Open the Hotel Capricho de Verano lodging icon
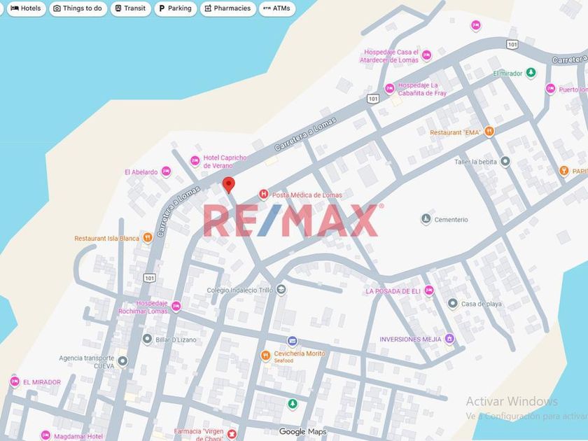 [x=195, y=161]
